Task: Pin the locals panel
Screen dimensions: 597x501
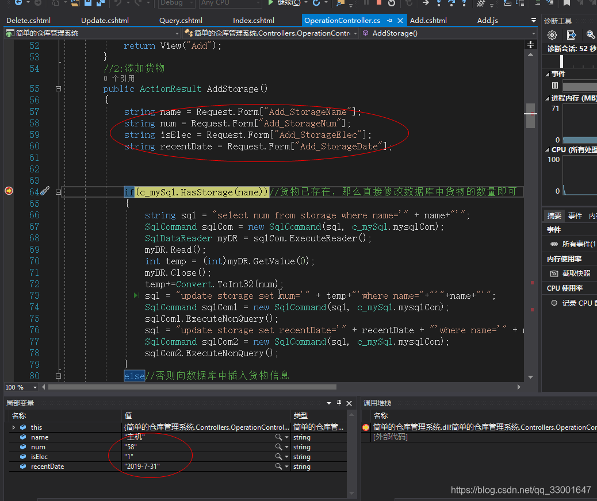Action: 339,403
